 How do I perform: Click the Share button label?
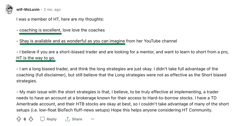click(x=77, y=119)
